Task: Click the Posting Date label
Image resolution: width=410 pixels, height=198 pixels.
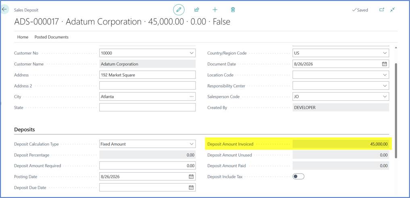Action: tap(26, 177)
